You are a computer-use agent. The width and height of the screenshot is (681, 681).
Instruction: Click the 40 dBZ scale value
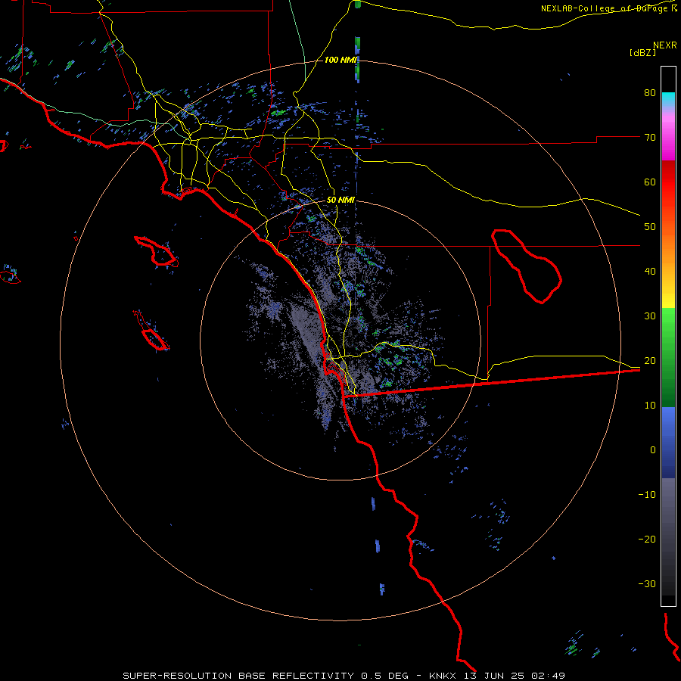click(x=650, y=272)
